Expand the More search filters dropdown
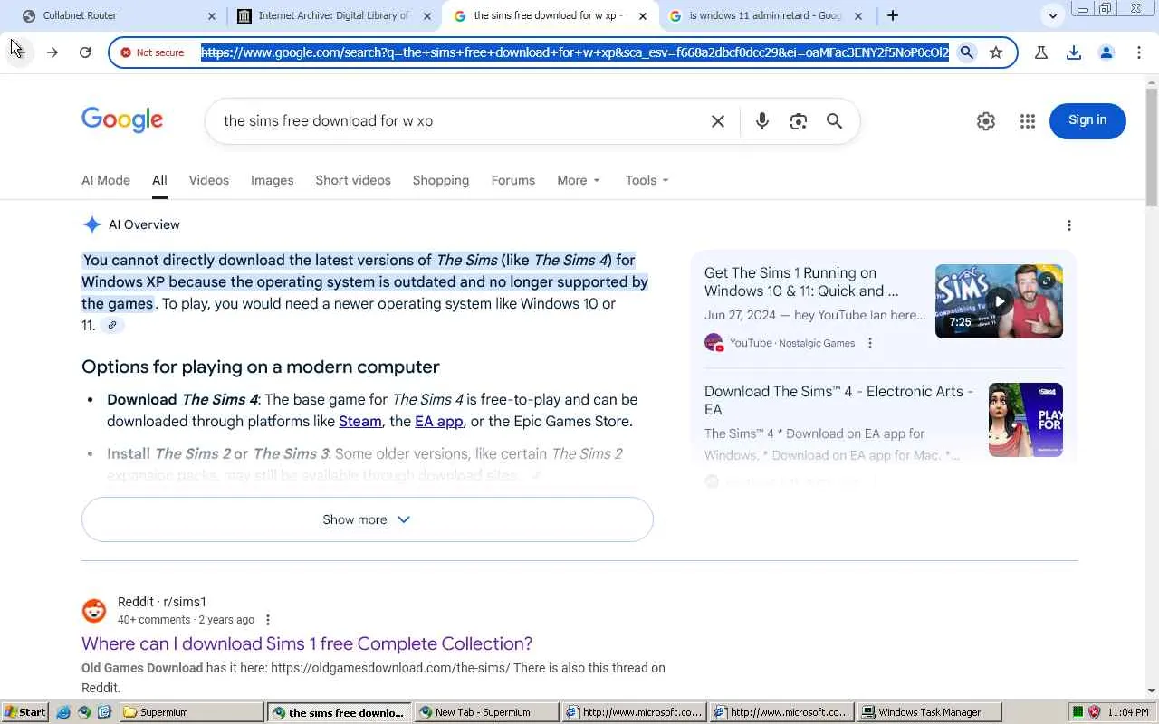Image resolution: width=1159 pixels, height=724 pixels. coord(579,180)
